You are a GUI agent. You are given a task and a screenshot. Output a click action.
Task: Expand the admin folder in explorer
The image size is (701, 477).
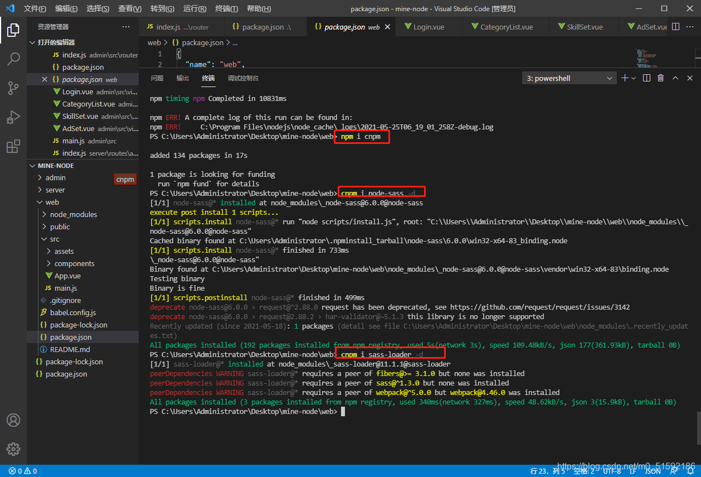pyautogui.click(x=55, y=177)
